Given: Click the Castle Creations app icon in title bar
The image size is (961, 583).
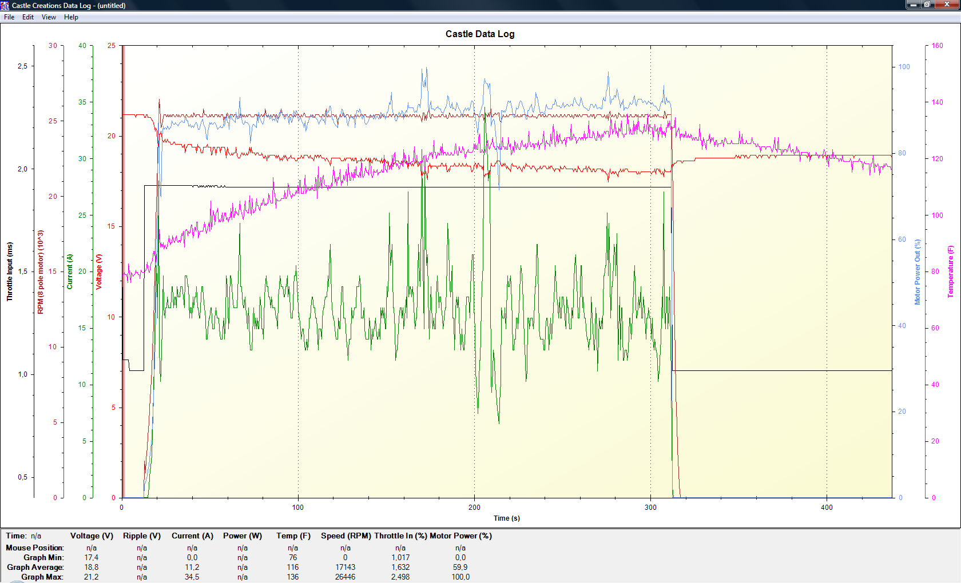Looking at the screenshot, I should [x=5, y=5].
